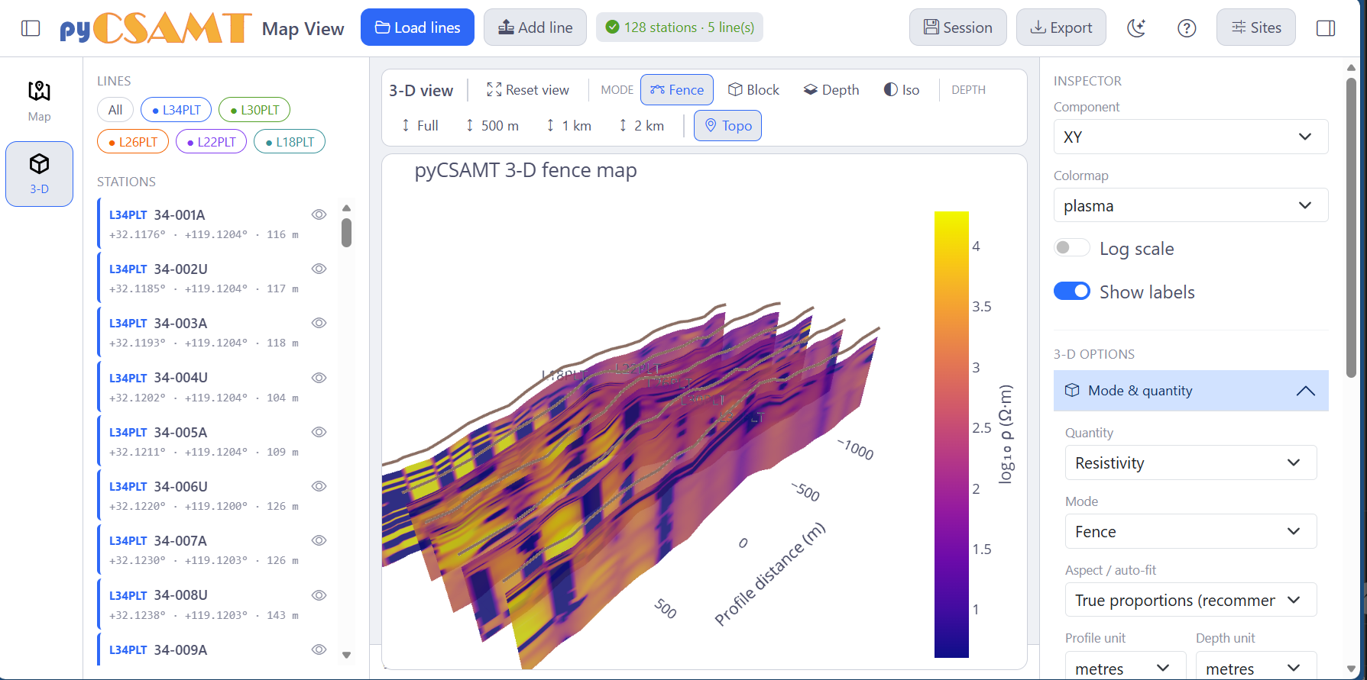Select Fence mode in 3-D toolbar
This screenshot has width=1367, height=680.
[677, 90]
